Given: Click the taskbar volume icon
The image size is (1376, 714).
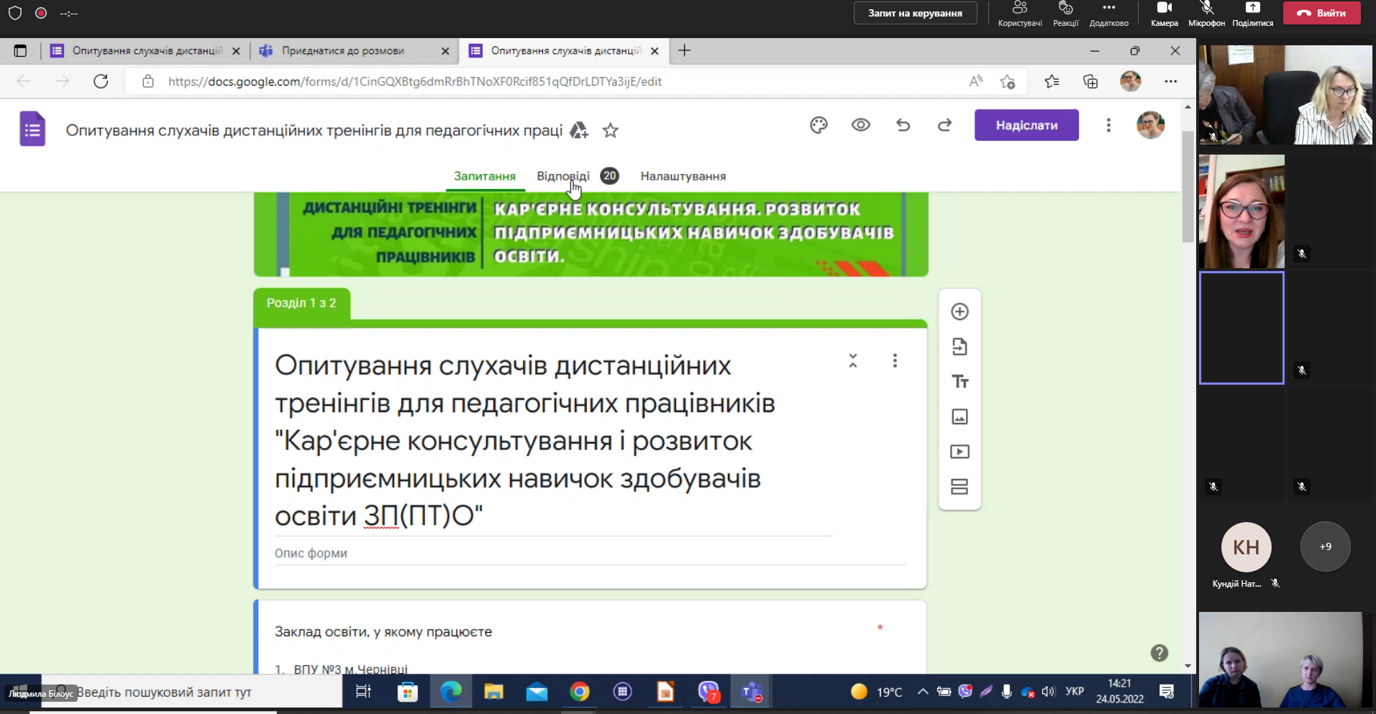Looking at the screenshot, I should (1048, 692).
